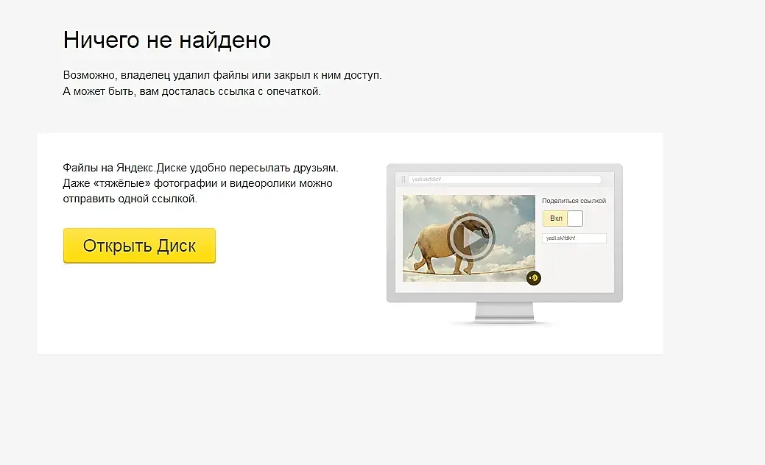Click the Ничего не найдено heading
The image size is (765, 465).
(167, 40)
